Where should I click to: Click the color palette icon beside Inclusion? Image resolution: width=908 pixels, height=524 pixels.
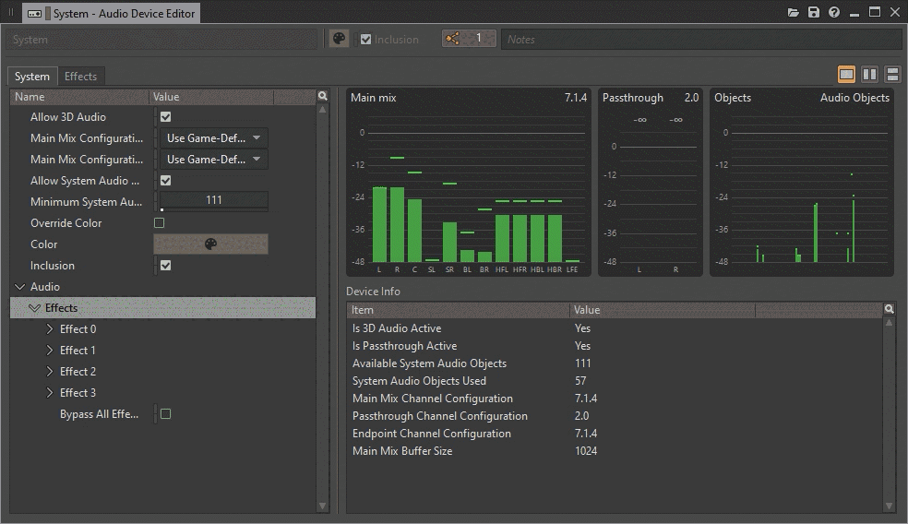click(339, 39)
